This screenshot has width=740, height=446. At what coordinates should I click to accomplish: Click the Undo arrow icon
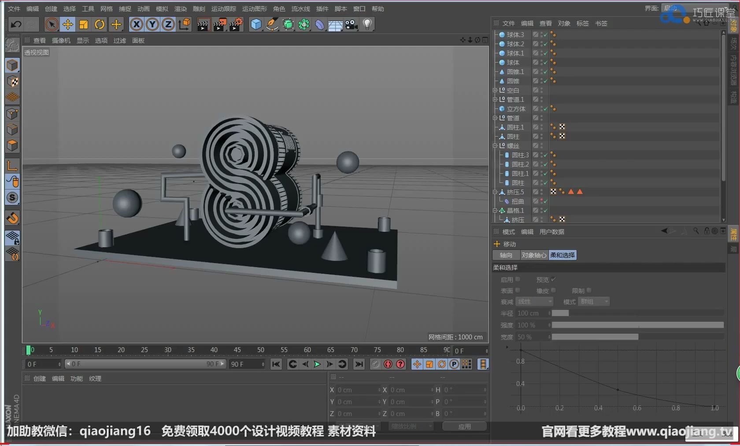point(15,24)
